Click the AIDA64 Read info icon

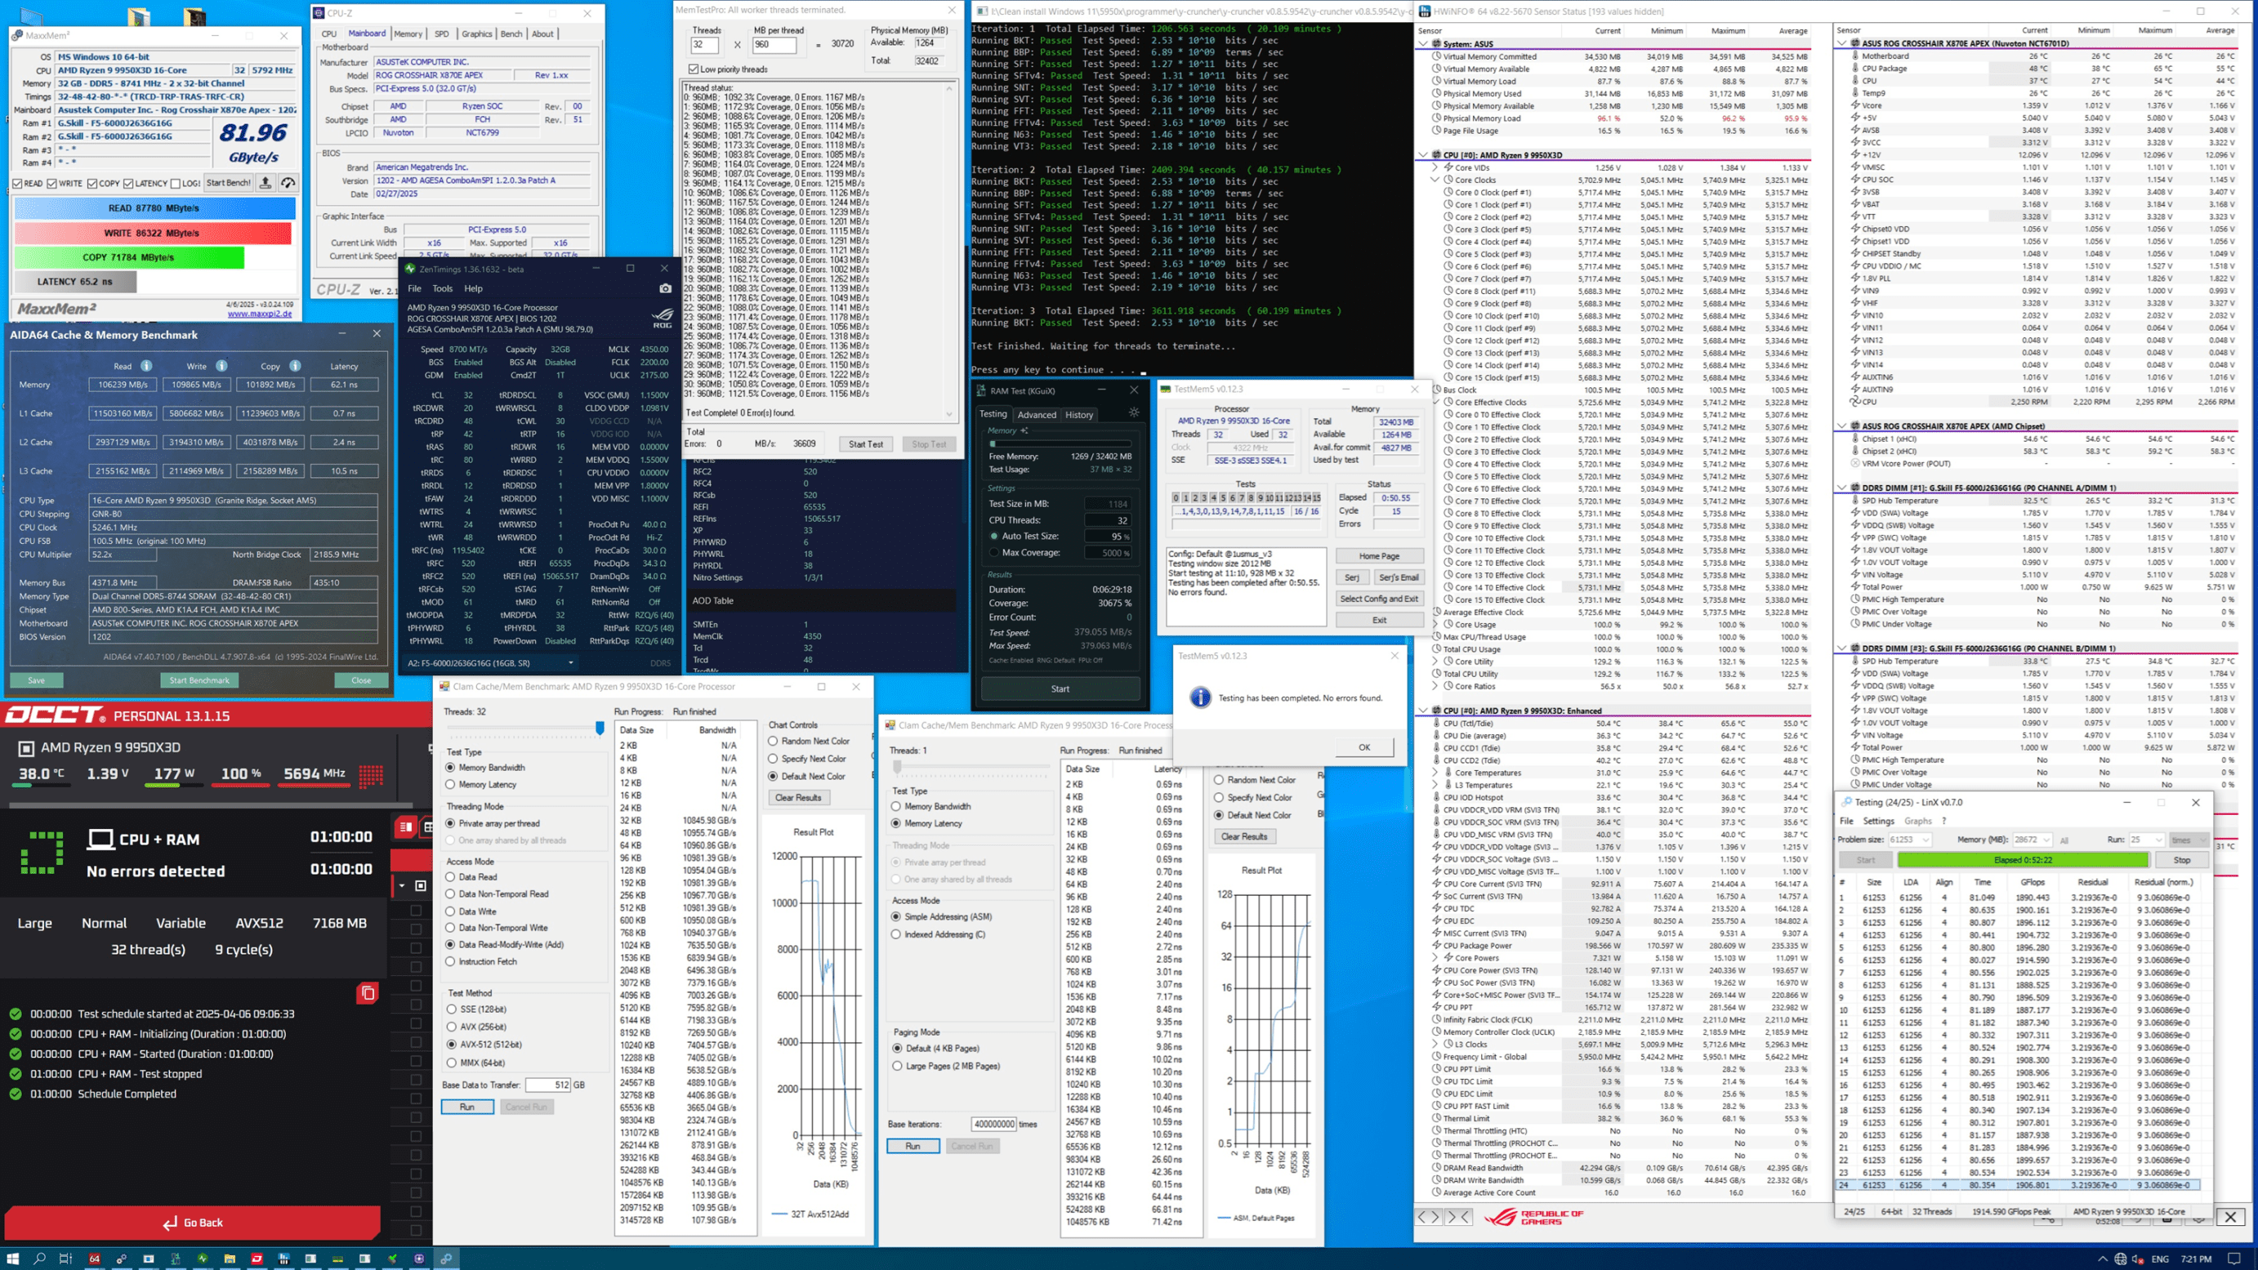(146, 366)
